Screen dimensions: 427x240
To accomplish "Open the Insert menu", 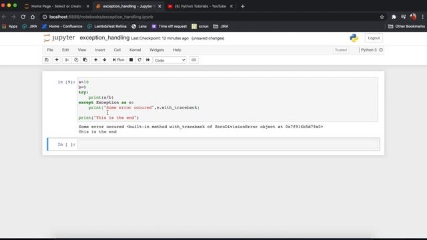I will (100, 50).
